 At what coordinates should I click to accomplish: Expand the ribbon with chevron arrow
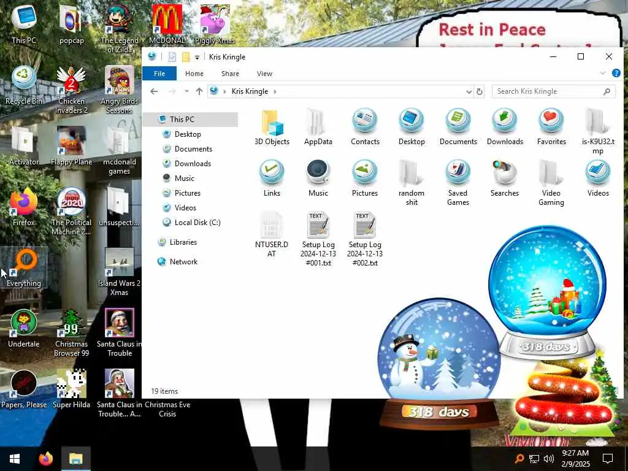pos(603,74)
